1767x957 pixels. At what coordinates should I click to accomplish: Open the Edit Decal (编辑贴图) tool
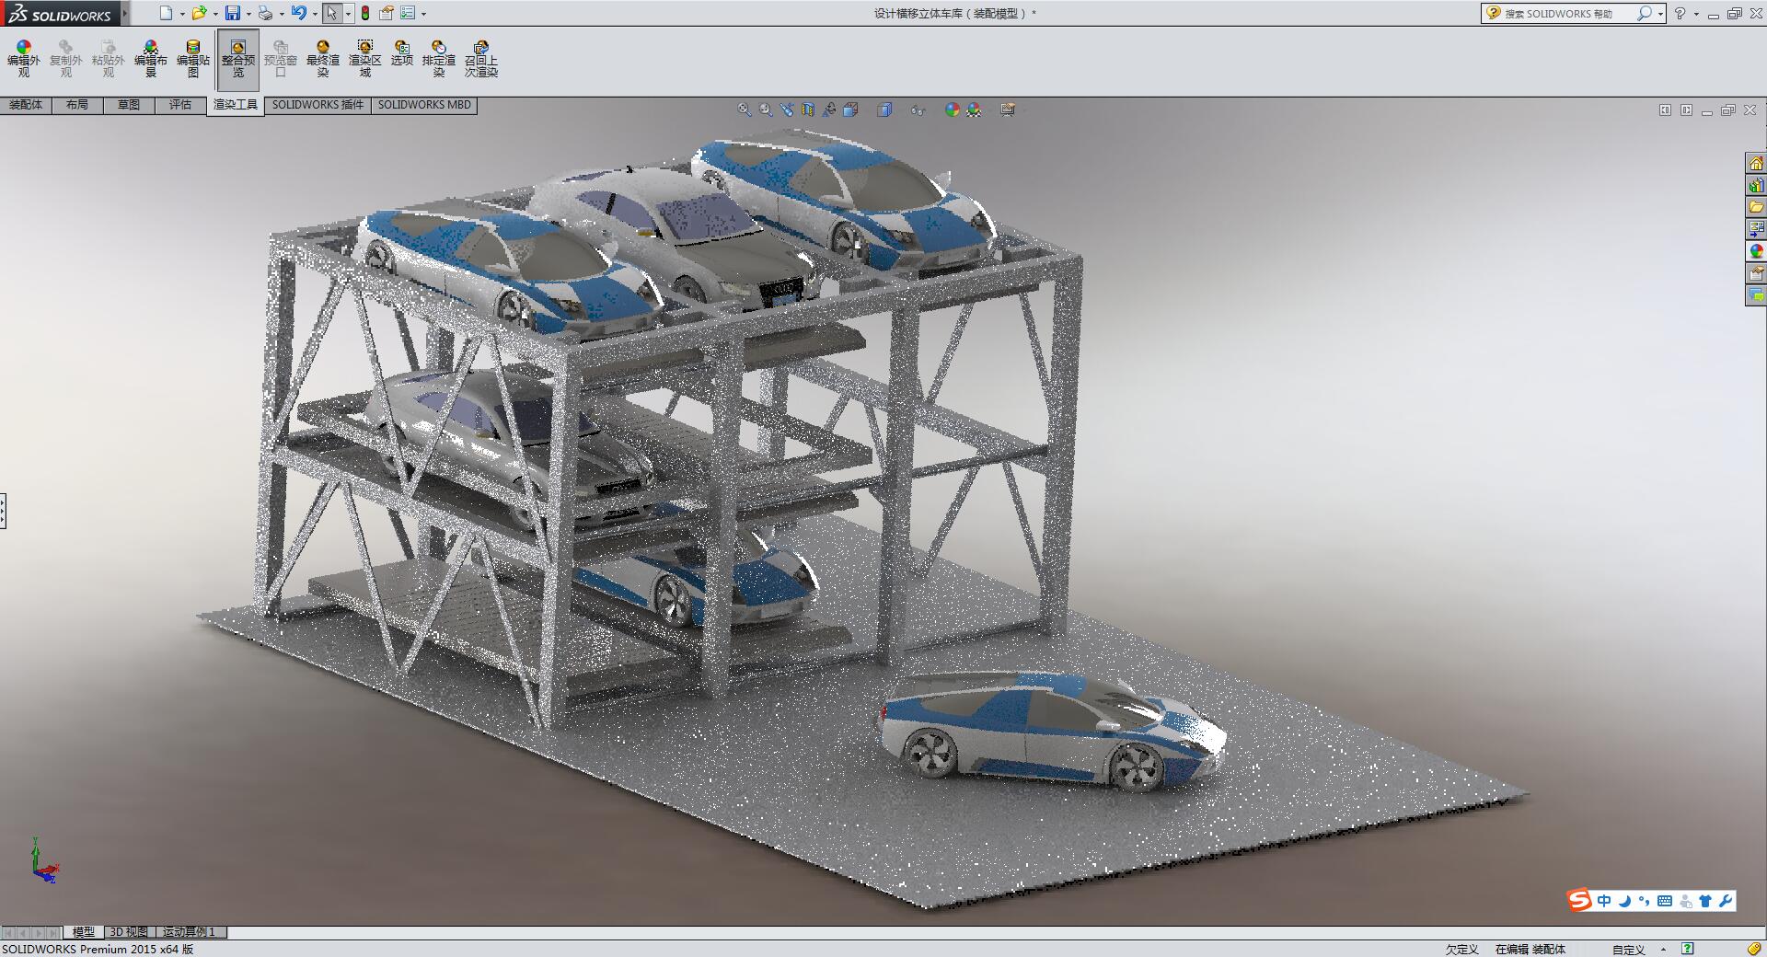[x=193, y=59]
